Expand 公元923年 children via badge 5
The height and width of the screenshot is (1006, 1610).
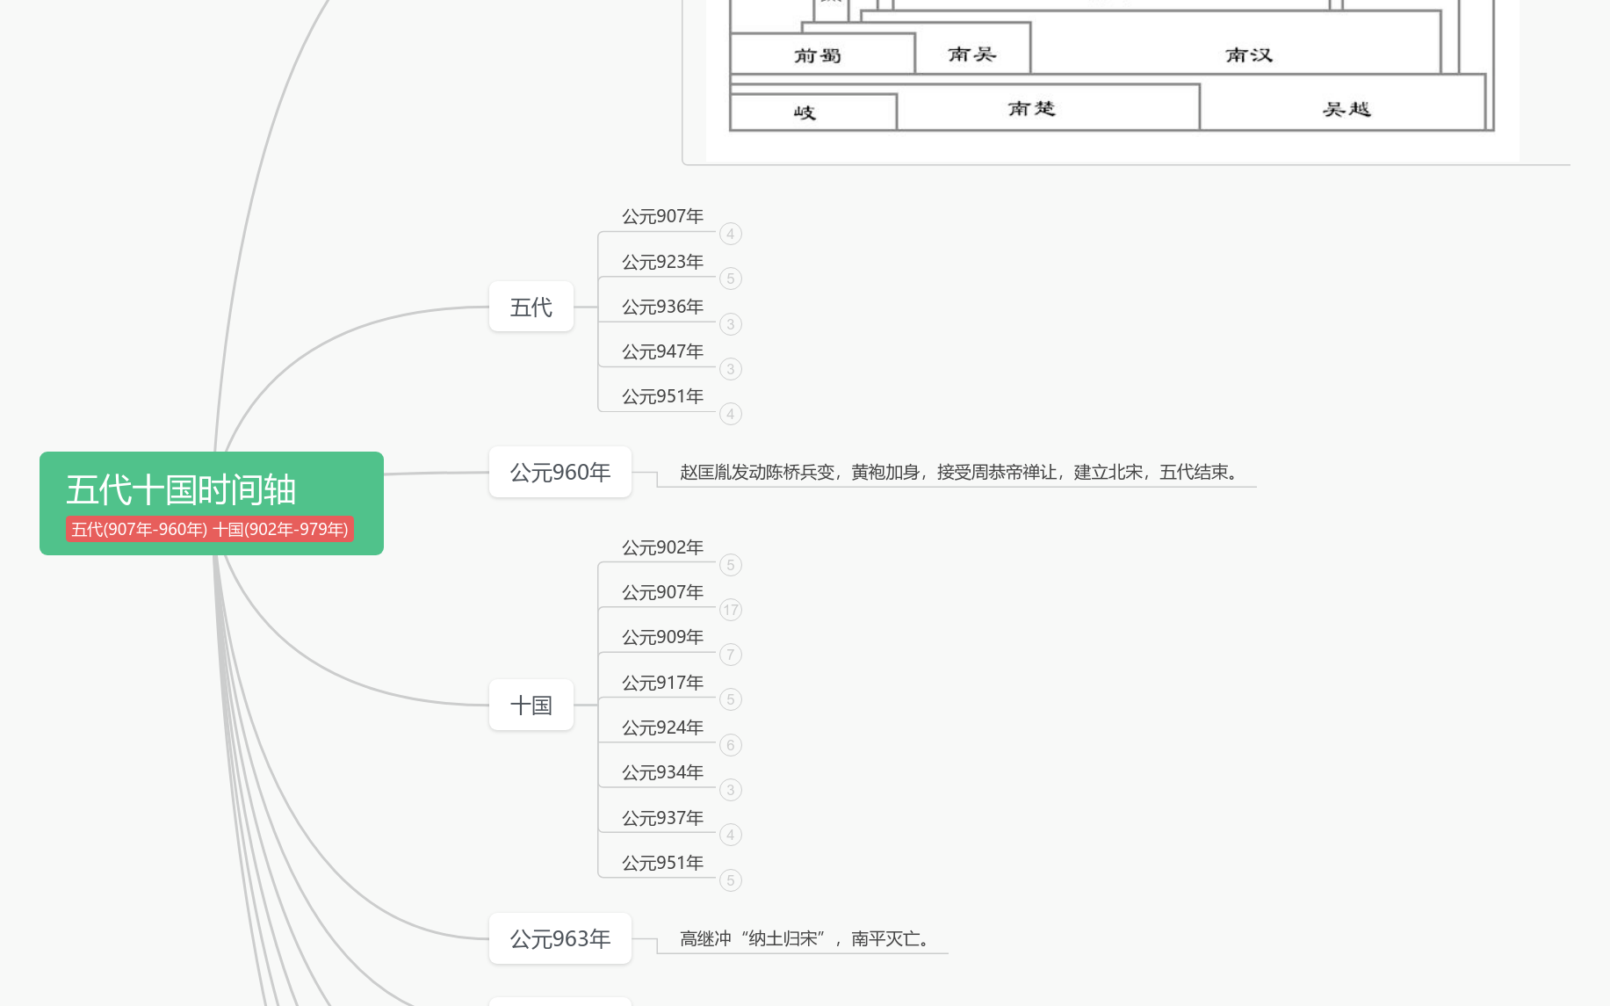tap(730, 279)
